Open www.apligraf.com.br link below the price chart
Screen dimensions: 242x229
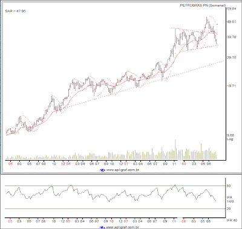(x=123, y=170)
